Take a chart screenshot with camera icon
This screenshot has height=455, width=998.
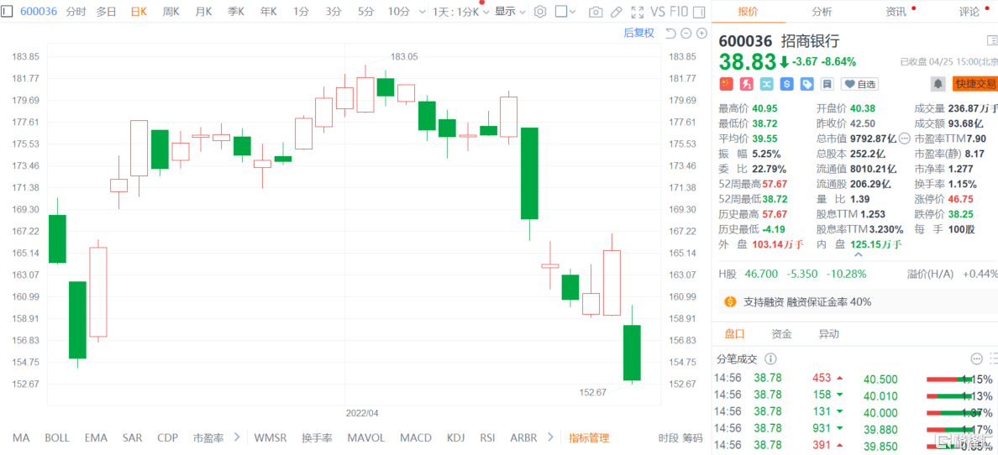click(596, 12)
